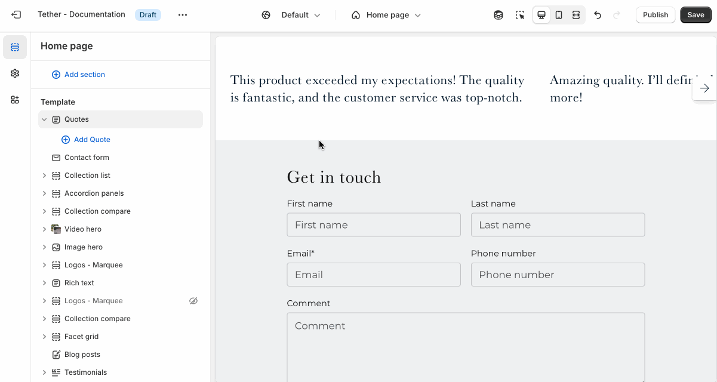
Task: Open the app embeds sidebar panel
Action: coord(15,100)
